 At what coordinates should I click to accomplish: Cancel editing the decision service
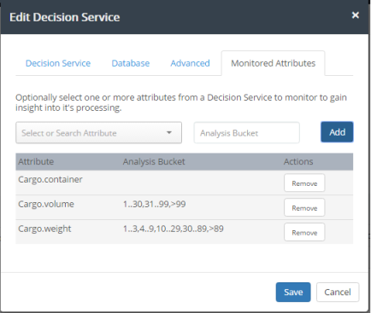(338, 292)
